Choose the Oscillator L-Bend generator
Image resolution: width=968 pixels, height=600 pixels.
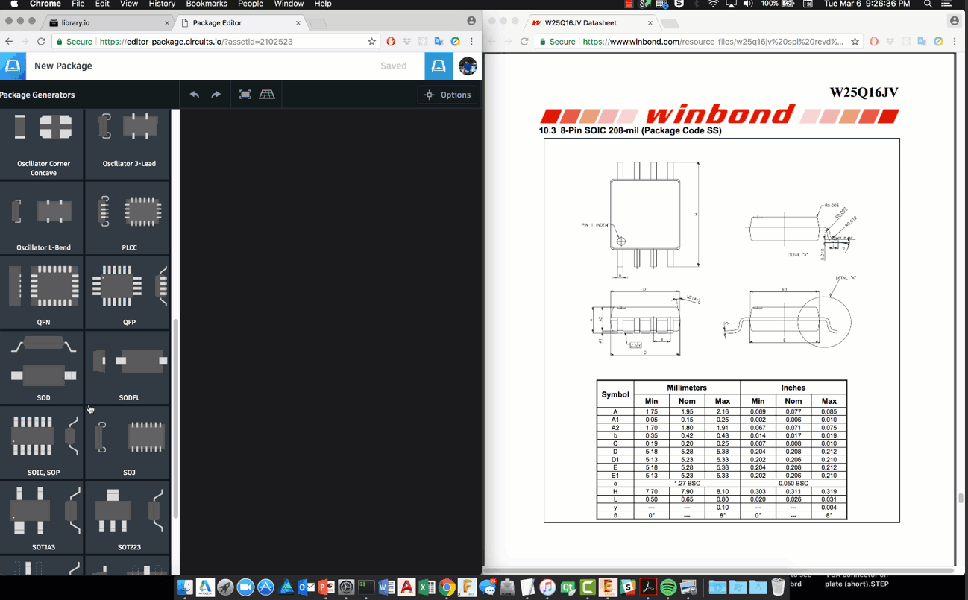pyautogui.click(x=43, y=218)
